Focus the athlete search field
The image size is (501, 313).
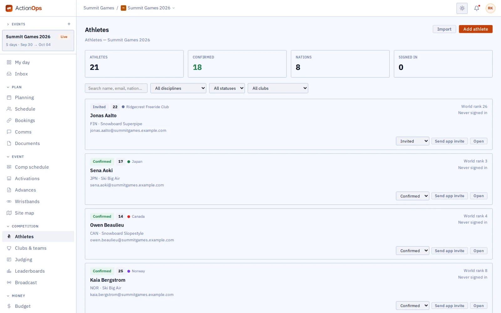coord(116,88)
